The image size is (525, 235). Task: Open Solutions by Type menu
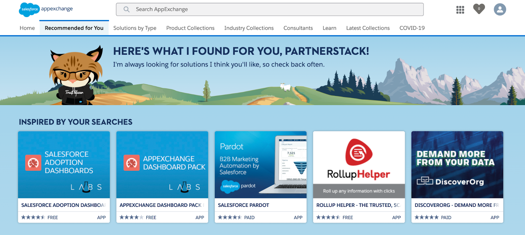point(135,28)
